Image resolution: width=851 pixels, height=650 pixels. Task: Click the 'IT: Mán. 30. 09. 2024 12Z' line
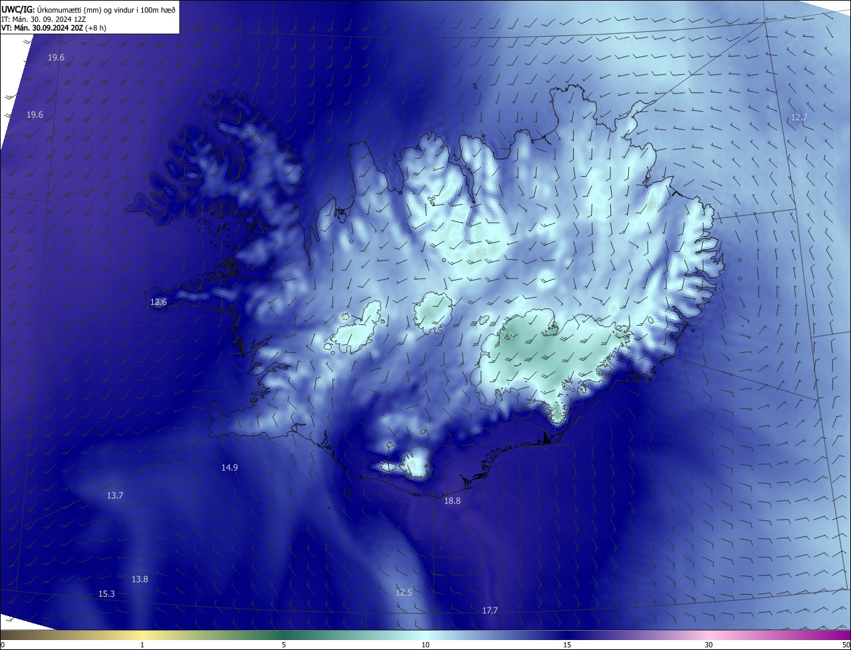(x=43, y=19)
